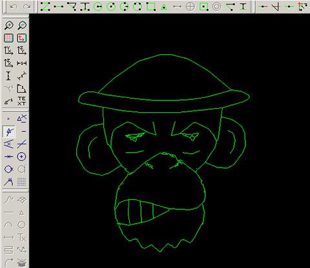Select the blue crossing lines intersection tool
Screen dimensions: 310x268
(x=21, y=144)
